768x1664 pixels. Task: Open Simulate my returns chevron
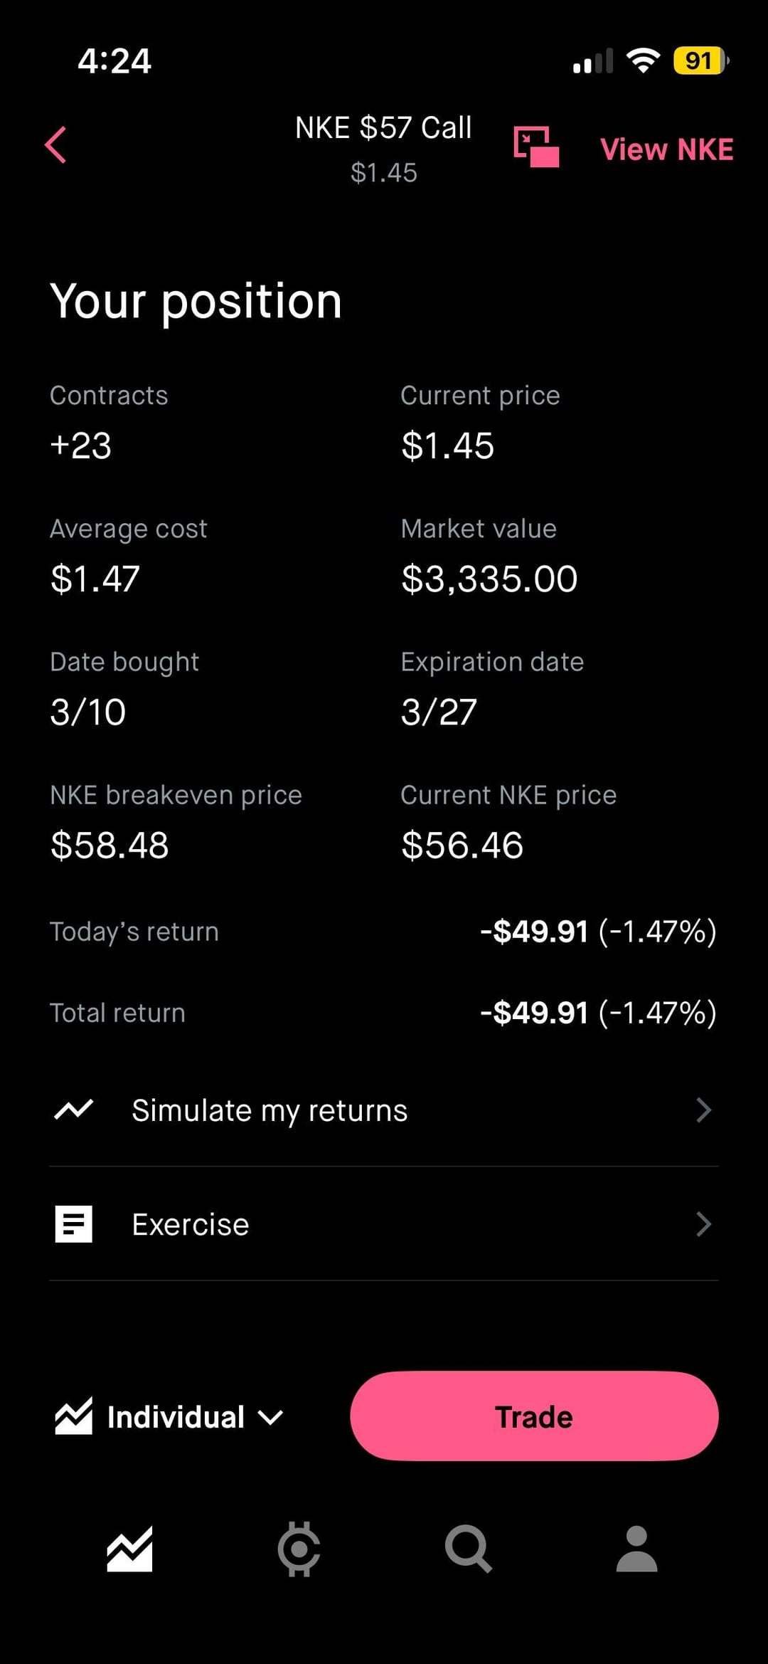point(703,1110)
